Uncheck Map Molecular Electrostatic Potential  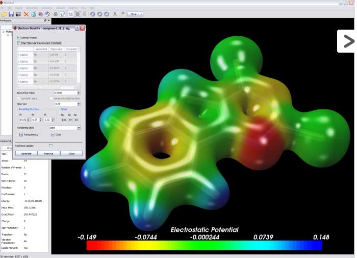[19, 43]
